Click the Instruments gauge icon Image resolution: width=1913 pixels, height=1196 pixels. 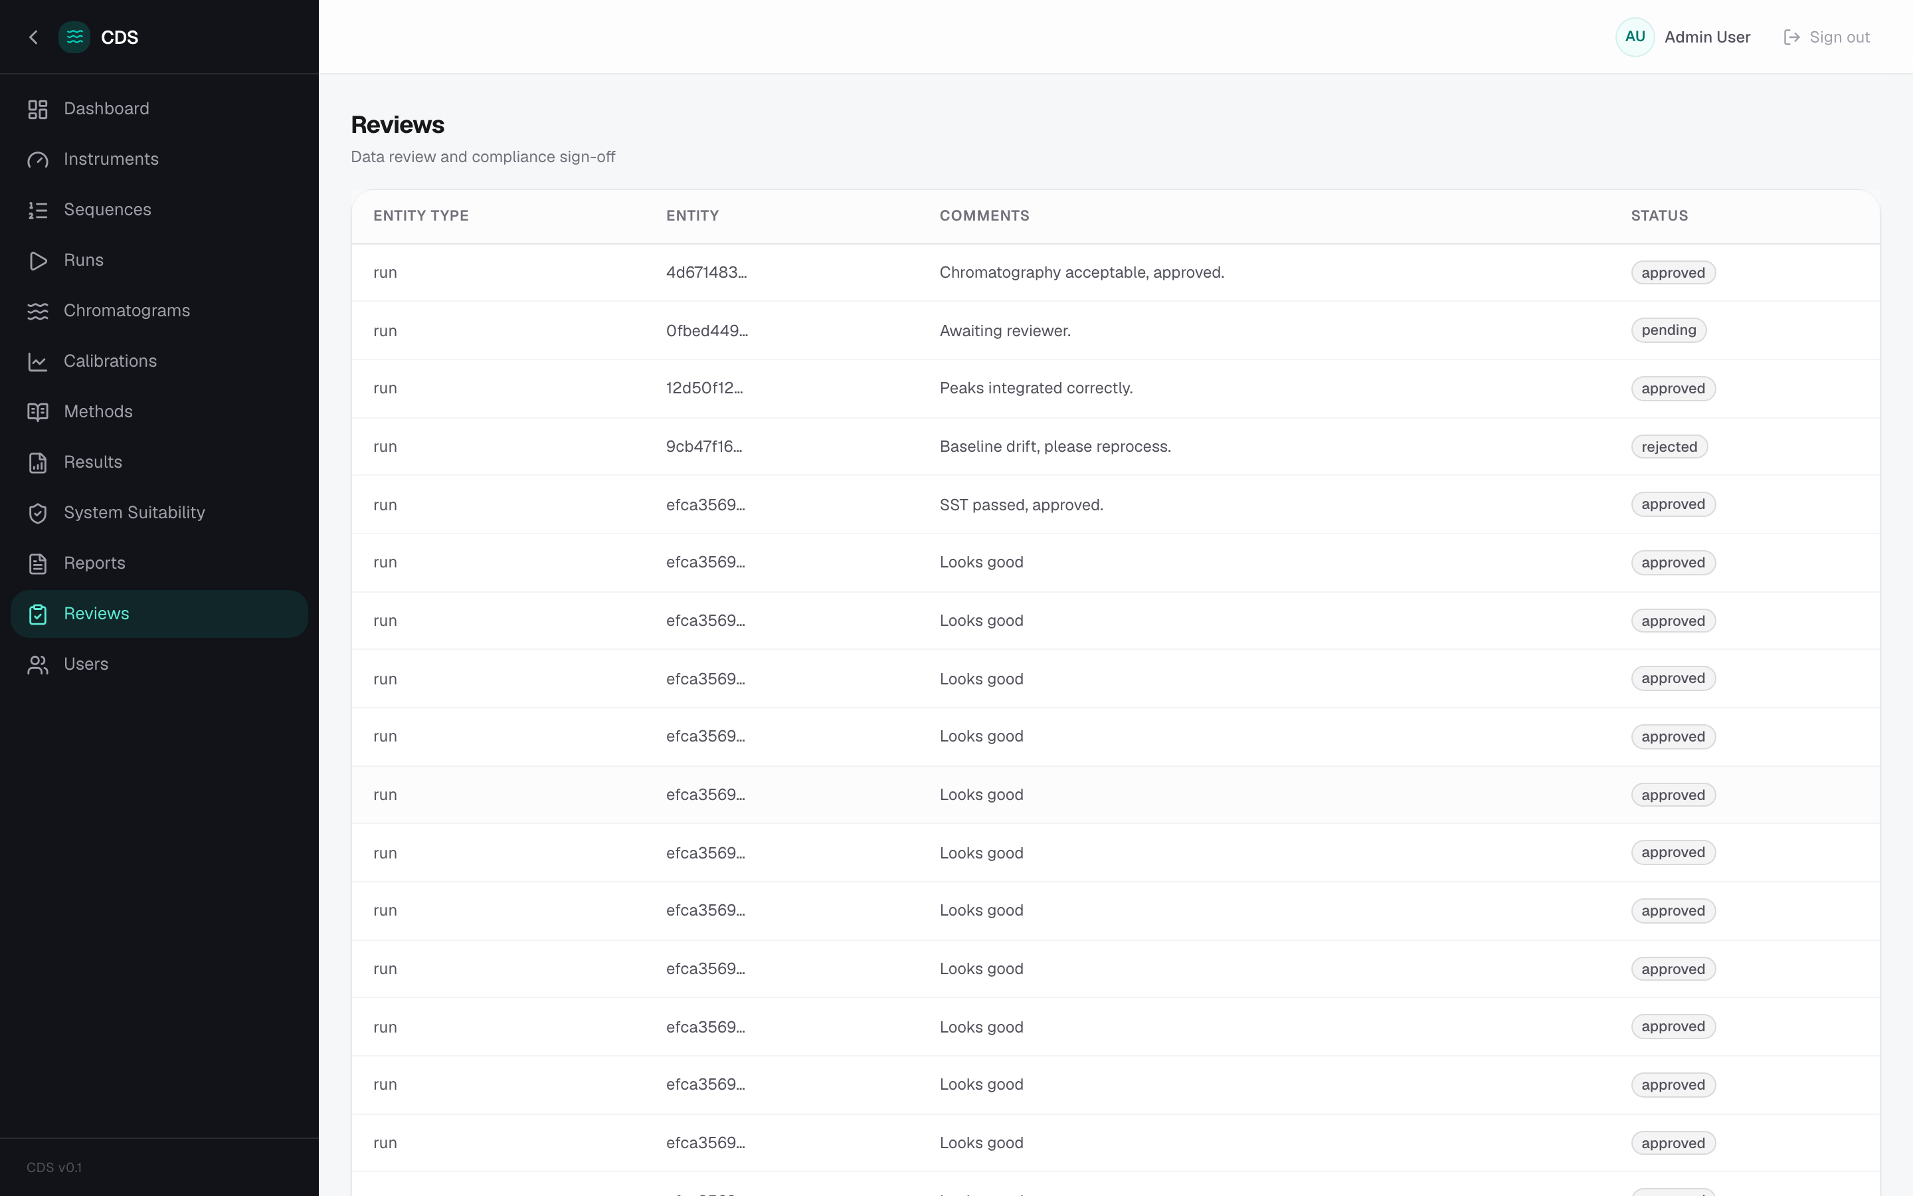click(38, 159)
